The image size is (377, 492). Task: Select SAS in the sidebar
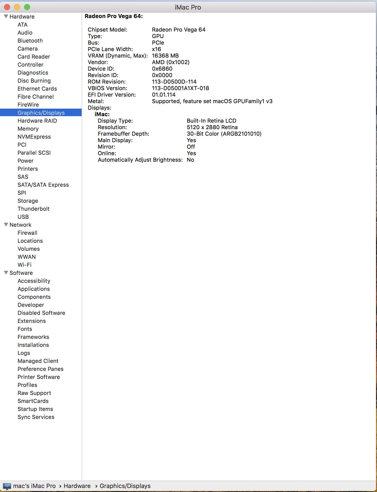(x=23, y=177)
